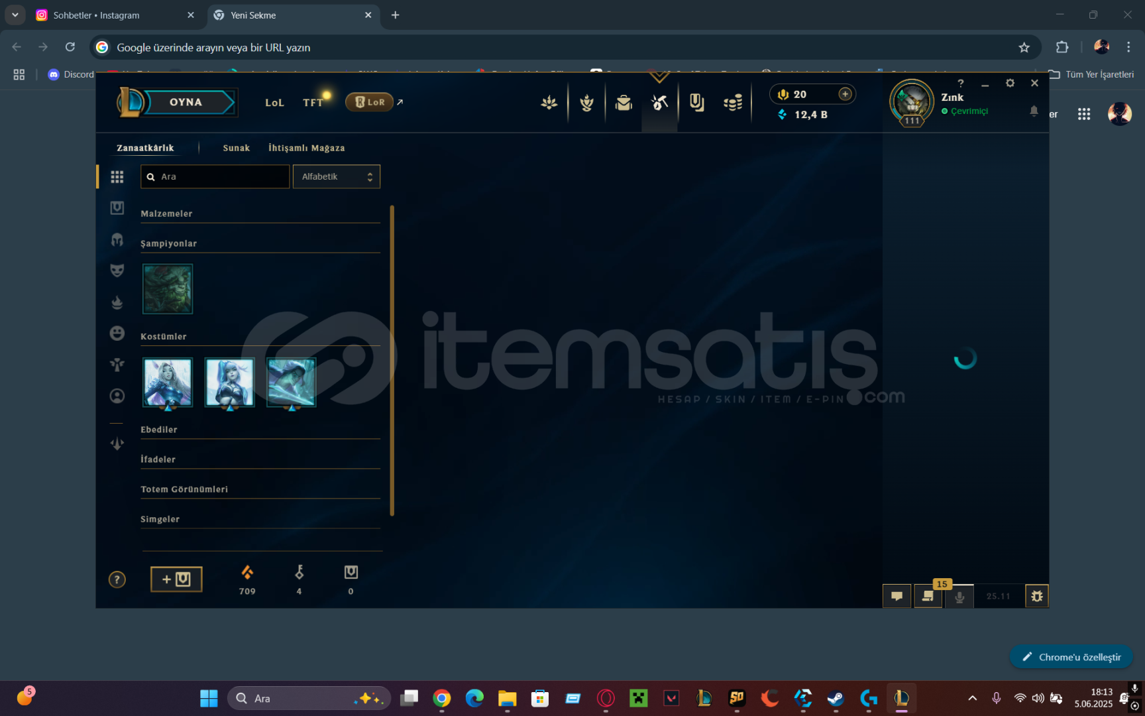Open the help circle at the bottom left
The image size is (1145, 716).
point(117,579)
